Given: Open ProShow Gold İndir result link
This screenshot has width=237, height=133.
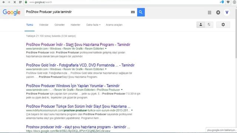Looking at the screenshot, I should 80,65.
